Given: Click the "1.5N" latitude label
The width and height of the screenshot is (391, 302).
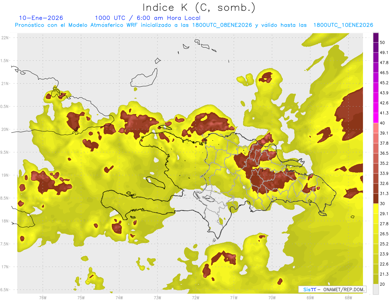Looking at the screenshot, I should (5, 61).
